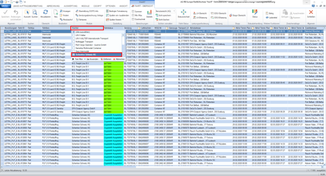Viewport: 326px width, 176px height.
Task: Open the Benutzersicht view combo box
Action: (165, 11)
